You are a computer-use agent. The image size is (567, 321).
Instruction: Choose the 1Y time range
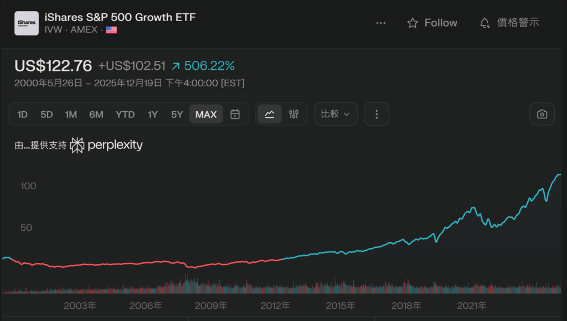pyautogui.click(x=153, y=115)
